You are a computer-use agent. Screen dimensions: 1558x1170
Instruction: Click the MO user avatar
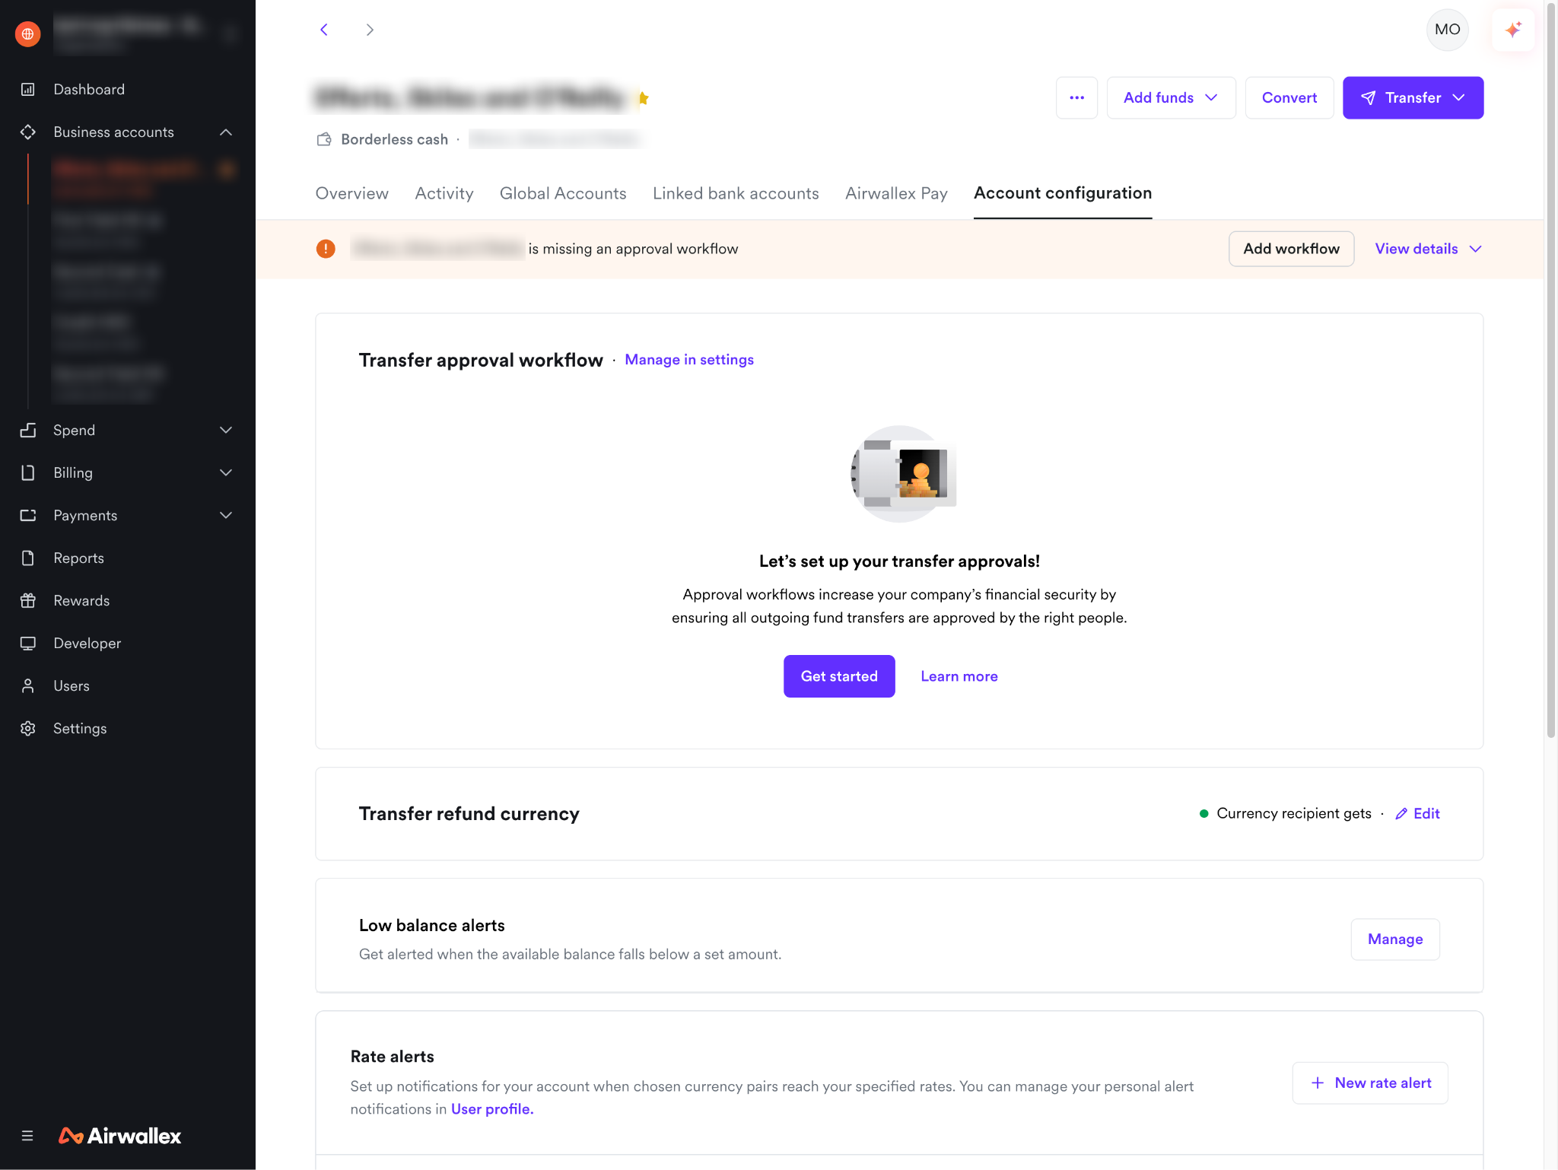point(1447,30)
